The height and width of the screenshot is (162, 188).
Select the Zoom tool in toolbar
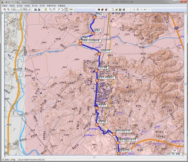51,9
